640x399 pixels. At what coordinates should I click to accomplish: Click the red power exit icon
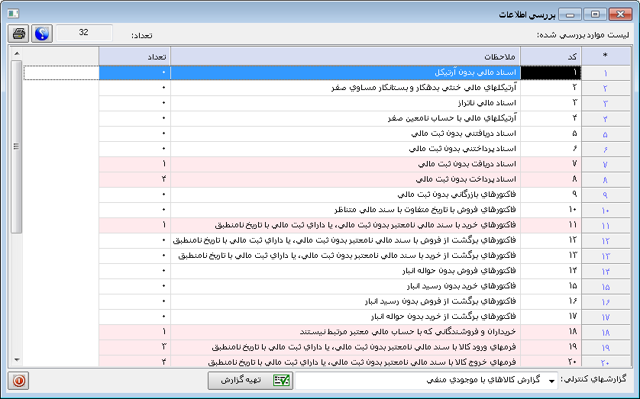click(x=20, y=381)
